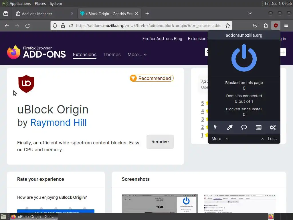Open the list all tabs dropdown
The width and height of the screenshot is (293, 220).
pos(250,13)
